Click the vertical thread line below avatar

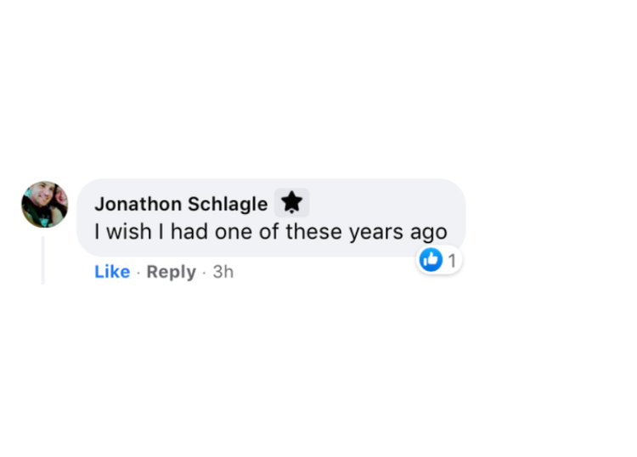pos(42,259)
